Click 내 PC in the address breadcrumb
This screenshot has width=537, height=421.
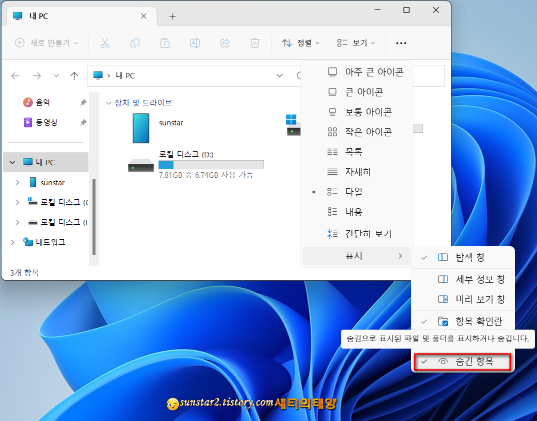pyautogui.click(x=125, y=75)
